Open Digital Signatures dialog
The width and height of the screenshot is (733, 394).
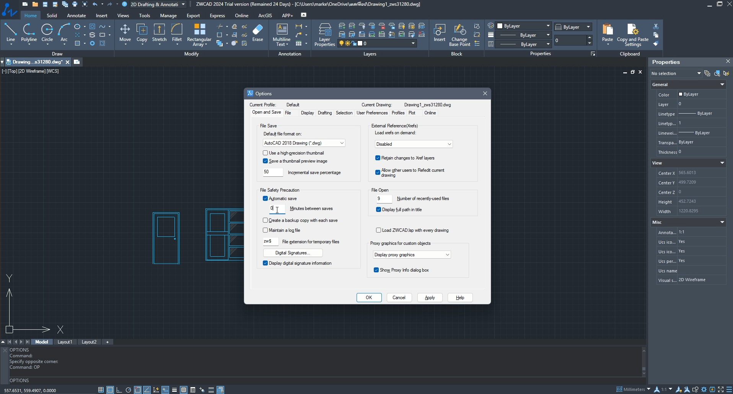pos(293,253)
